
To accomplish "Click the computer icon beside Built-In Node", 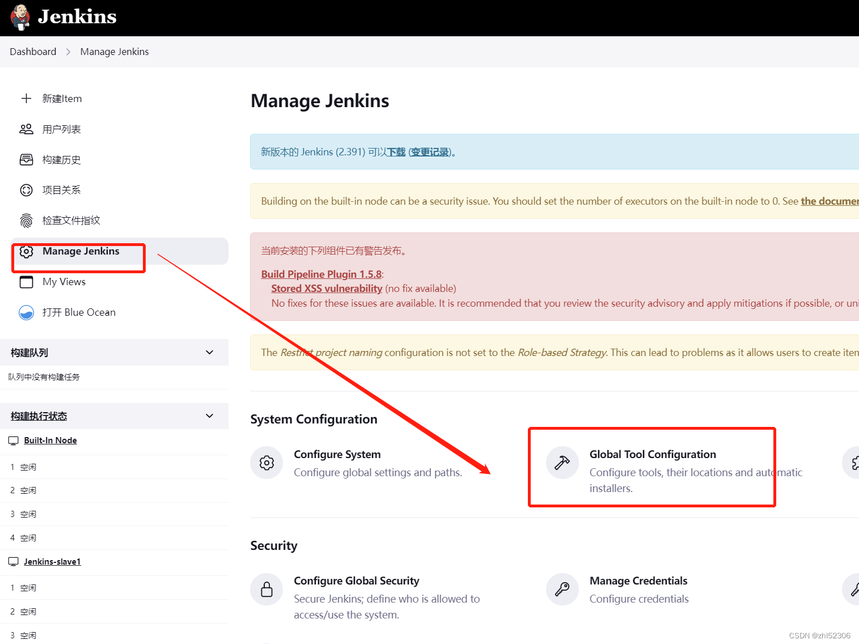I will pos(14,440).
